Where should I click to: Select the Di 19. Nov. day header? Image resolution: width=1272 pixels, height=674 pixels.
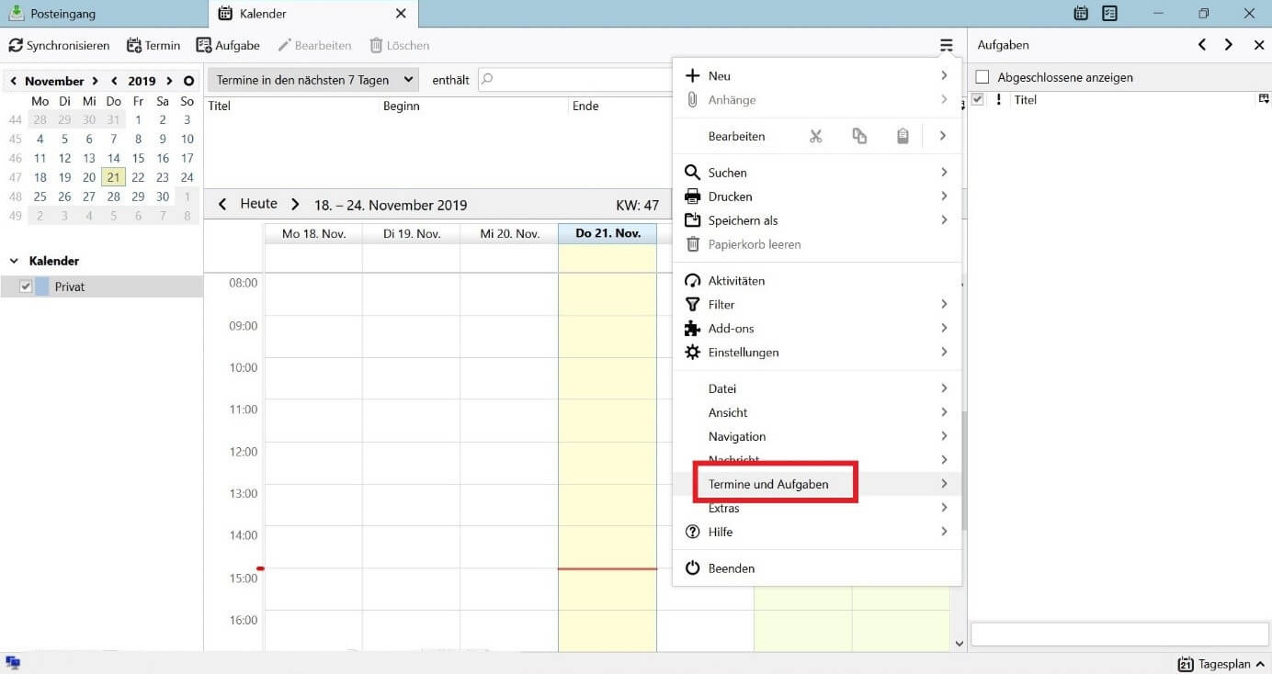click(412, 233)
